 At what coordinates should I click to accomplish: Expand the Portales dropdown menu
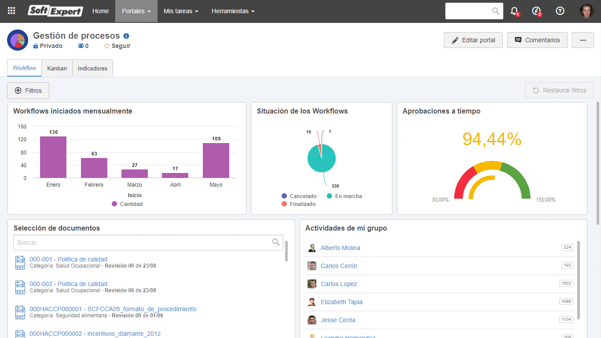point(136,11)
